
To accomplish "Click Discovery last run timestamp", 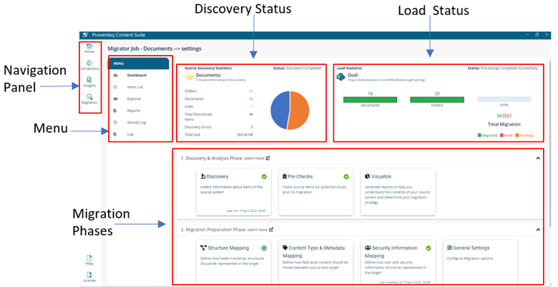I will [x=246, y=211].
